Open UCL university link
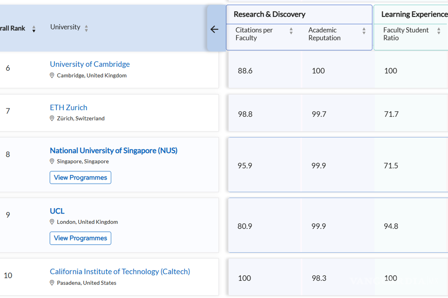The image size is (448, 298). pos(57,211)
